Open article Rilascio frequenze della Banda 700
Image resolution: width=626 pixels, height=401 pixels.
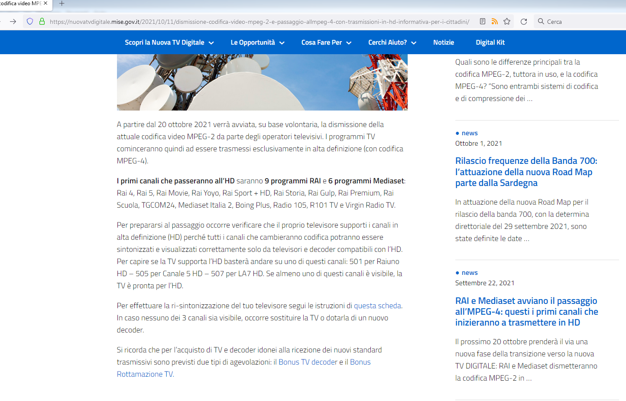tap(526, 172)
